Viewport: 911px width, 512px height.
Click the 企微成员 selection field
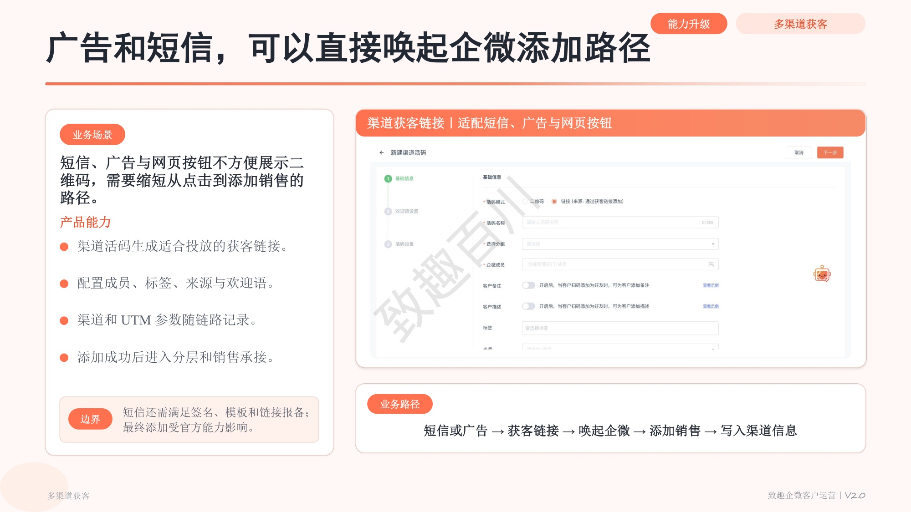point(620,264)
